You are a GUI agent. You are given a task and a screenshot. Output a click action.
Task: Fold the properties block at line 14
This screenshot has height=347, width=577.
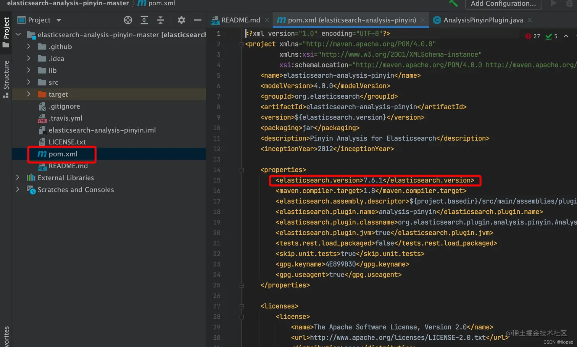[x=242, y=170]
